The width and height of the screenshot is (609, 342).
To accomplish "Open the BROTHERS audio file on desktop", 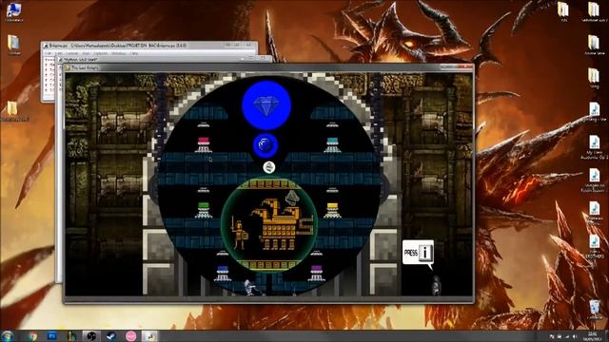I will pos(595,247).
